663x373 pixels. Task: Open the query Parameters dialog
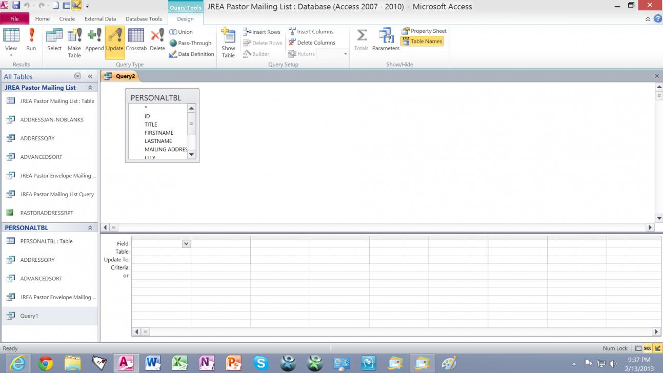(386, 39)
